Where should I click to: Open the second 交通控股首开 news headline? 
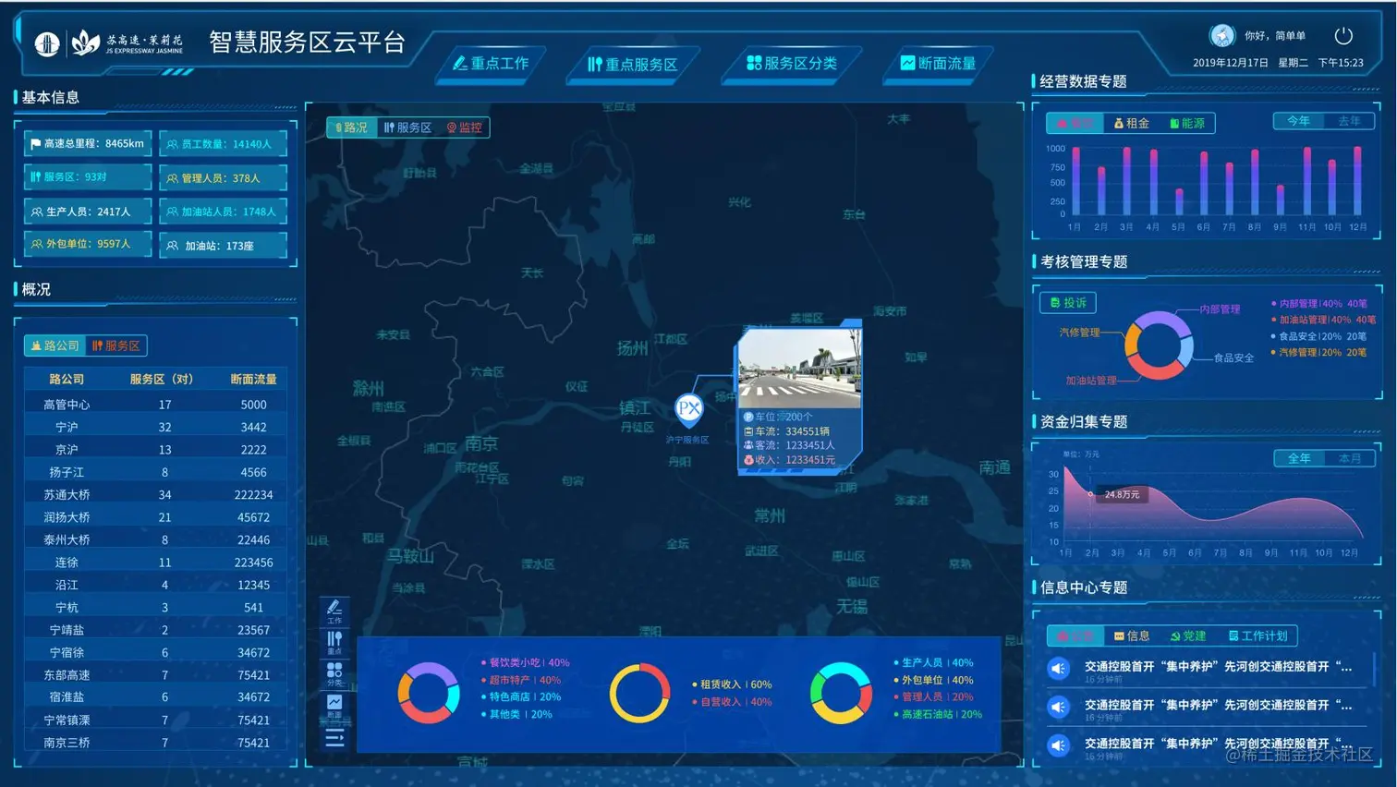coord(1218,705)
